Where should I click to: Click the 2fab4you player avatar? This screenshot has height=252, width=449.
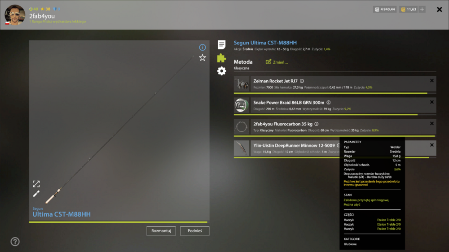click(15, 15)
